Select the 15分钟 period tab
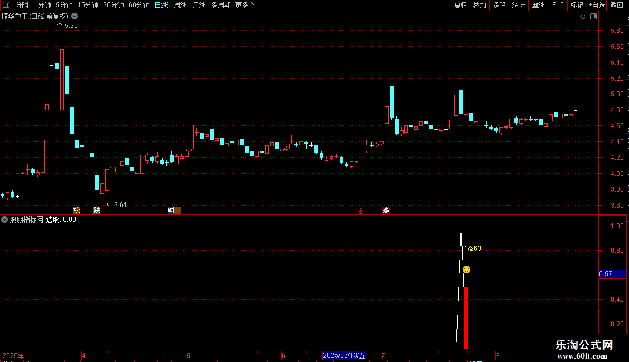This screenshot has width=629, height=362. tap(88, 5)
